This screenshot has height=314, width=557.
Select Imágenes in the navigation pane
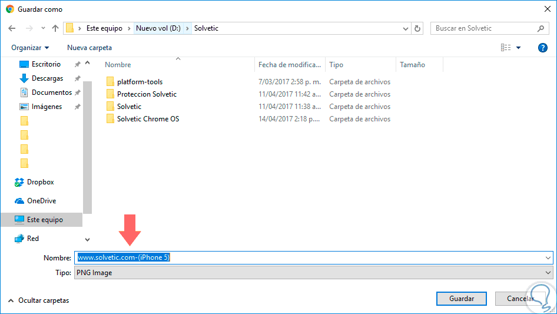[47, 107]
